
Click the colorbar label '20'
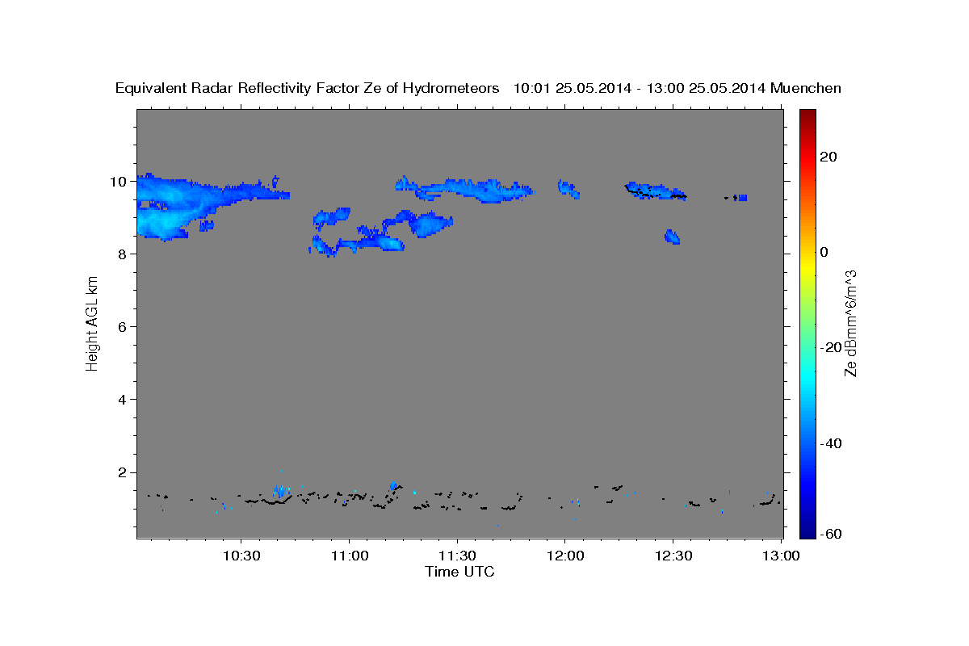(x=828, y=157)
